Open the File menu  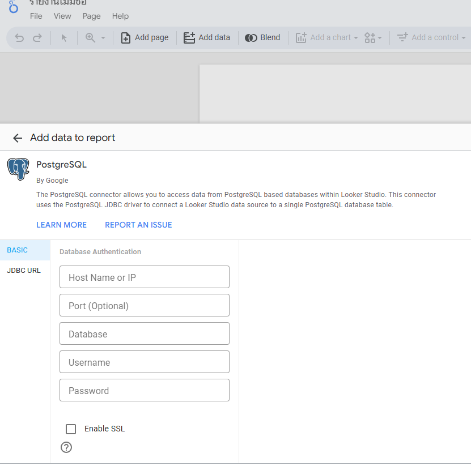click(x=36, y=16)
